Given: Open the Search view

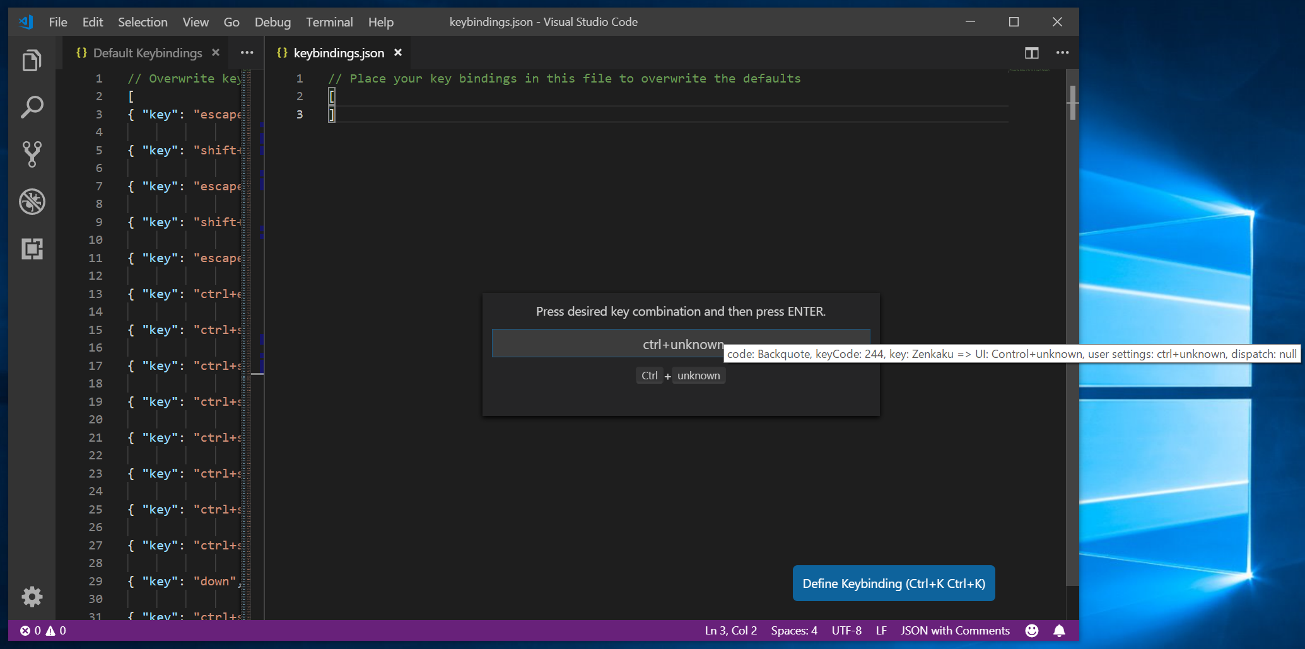Looking at the screenshot, I should pyautogui.click(x=32, y=107).
